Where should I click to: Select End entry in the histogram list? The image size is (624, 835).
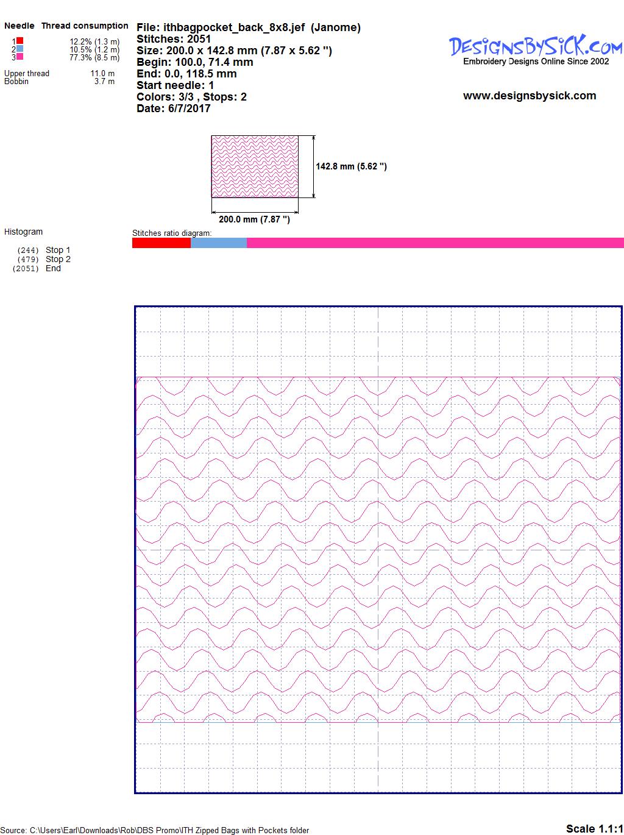coord(53,268)
